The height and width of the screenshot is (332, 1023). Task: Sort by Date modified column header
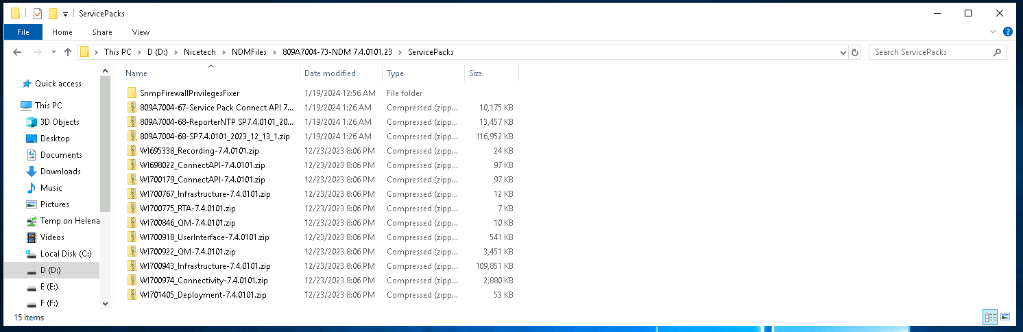(x=330, y=73)
